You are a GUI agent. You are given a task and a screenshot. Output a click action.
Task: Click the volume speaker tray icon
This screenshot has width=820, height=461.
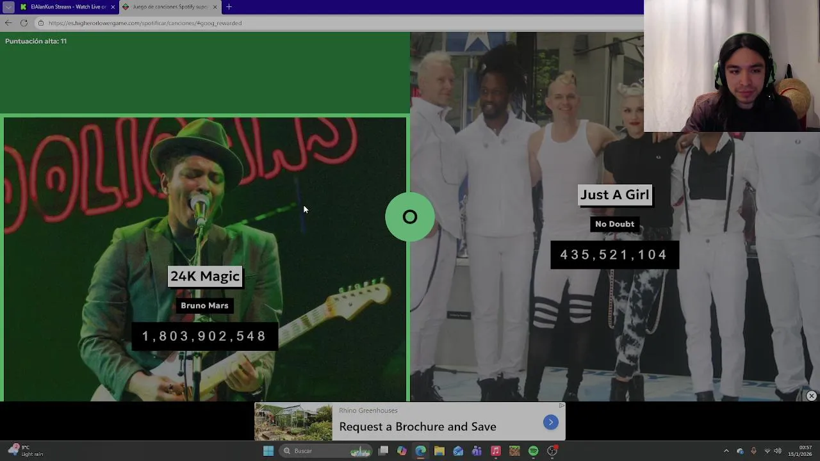[778, 451]
